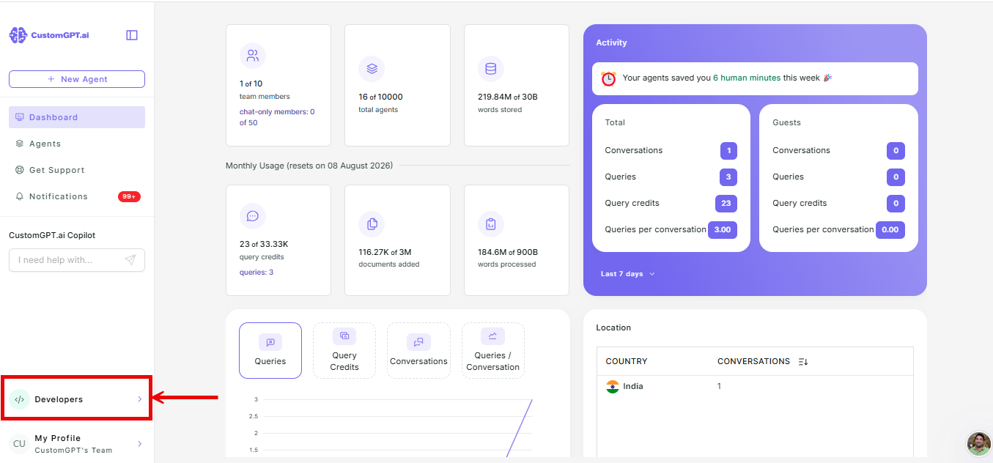Click the Monthly Usage reset date text
The width and height of the screenshot is (993, 463).
coord(309,166)
